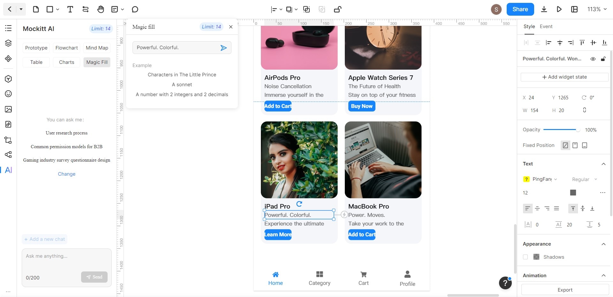The height and width of the screenshot is (297, 613).
Task: Open the text color swatch
Action: coord(573,193)
